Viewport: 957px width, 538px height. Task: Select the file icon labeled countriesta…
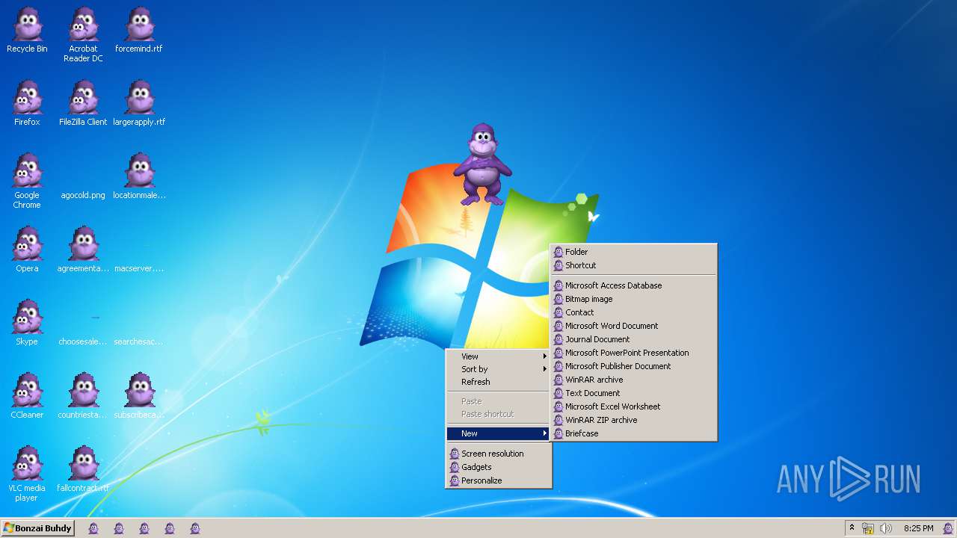pos(83,396)
